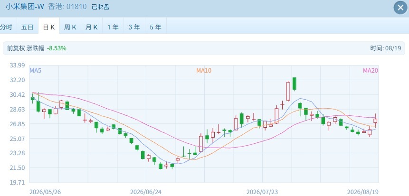Screen dimensions: 409x196
Task: Click the 2026/08/19 date label
Action: coord(362,192)
